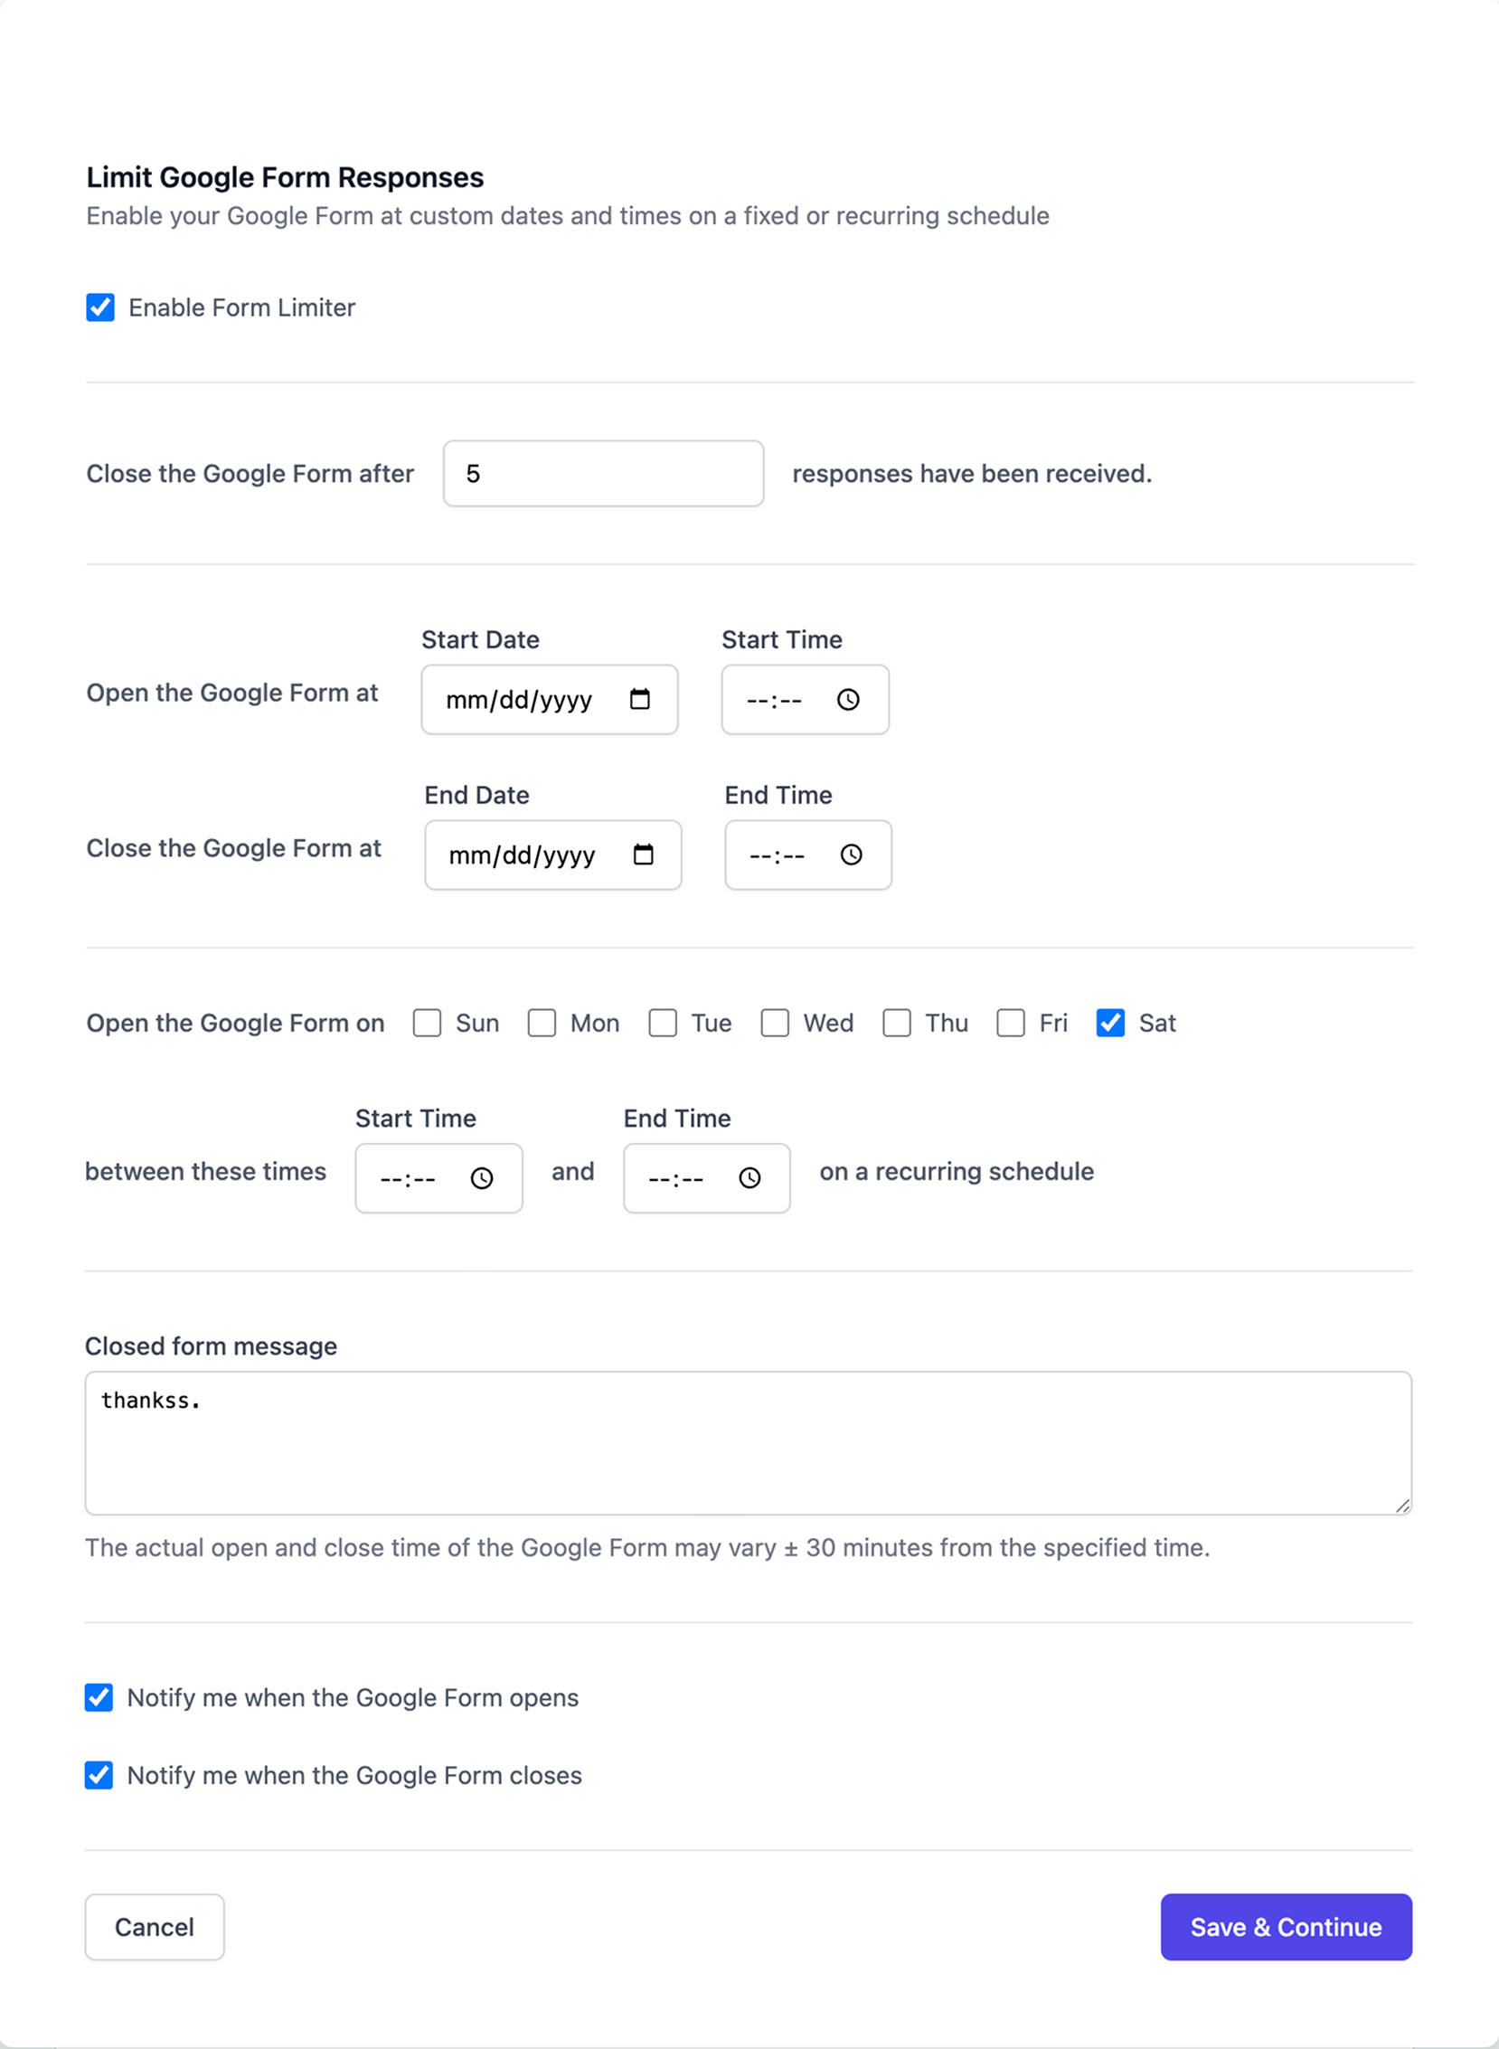Click the Save & Continue button
The width and height of the screenshot is (1499, 2049).
pyautogui.click(x=1286, y=1928)
